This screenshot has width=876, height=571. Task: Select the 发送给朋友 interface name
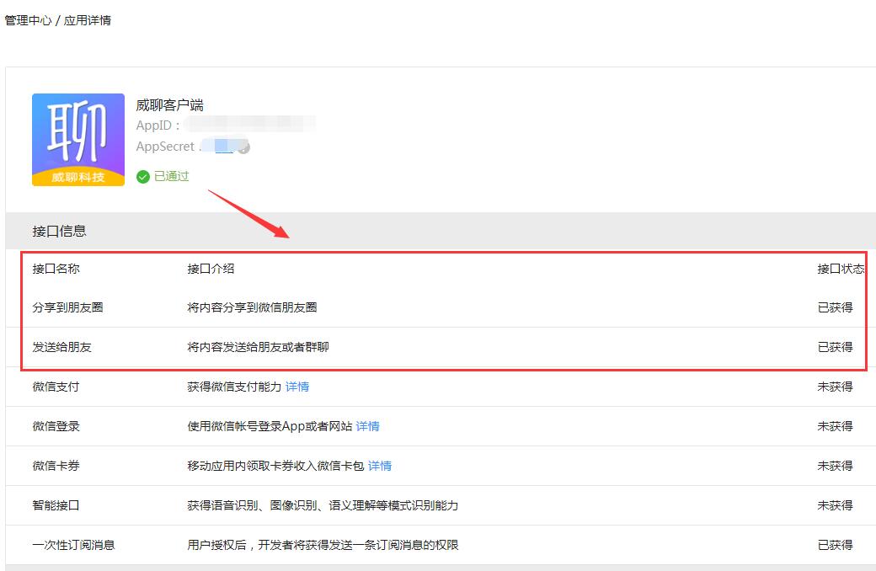pyautogui.click(x=62, y=347)
